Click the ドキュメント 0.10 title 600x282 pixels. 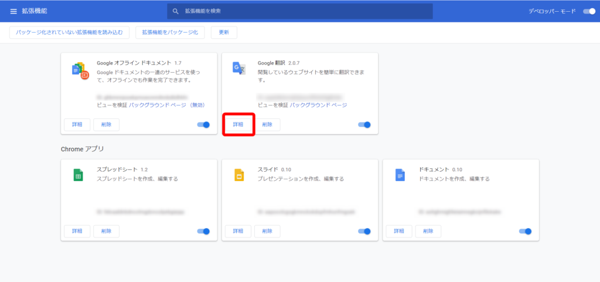tap(441, 169)
